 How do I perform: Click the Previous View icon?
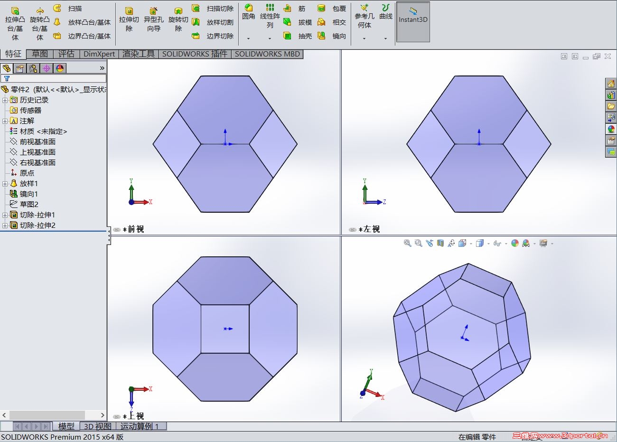[429, 244]
